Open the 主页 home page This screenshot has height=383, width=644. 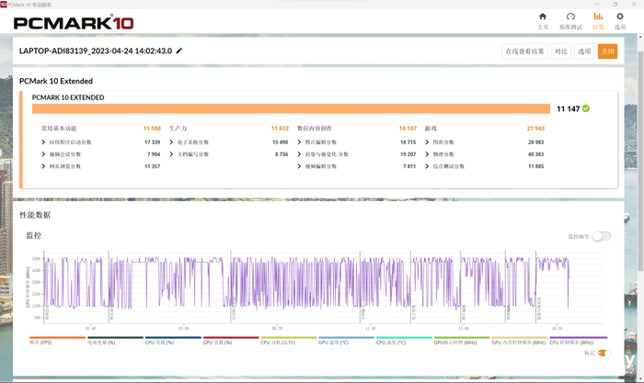[543, 21]
